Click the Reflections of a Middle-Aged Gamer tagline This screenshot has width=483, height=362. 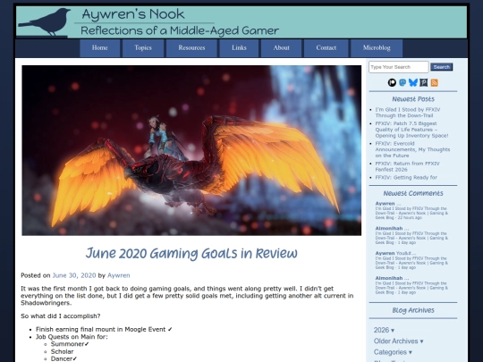180,30
